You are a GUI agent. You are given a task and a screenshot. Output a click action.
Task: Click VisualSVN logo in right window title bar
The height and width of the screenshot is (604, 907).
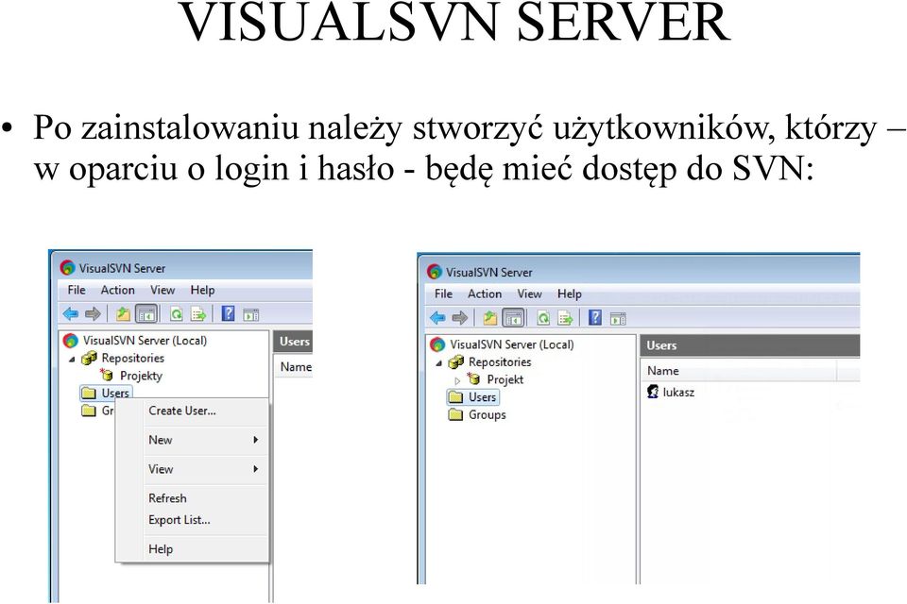click(435, 271)
